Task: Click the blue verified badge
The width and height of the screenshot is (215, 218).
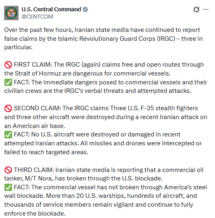Action: (x=85, y=9)
